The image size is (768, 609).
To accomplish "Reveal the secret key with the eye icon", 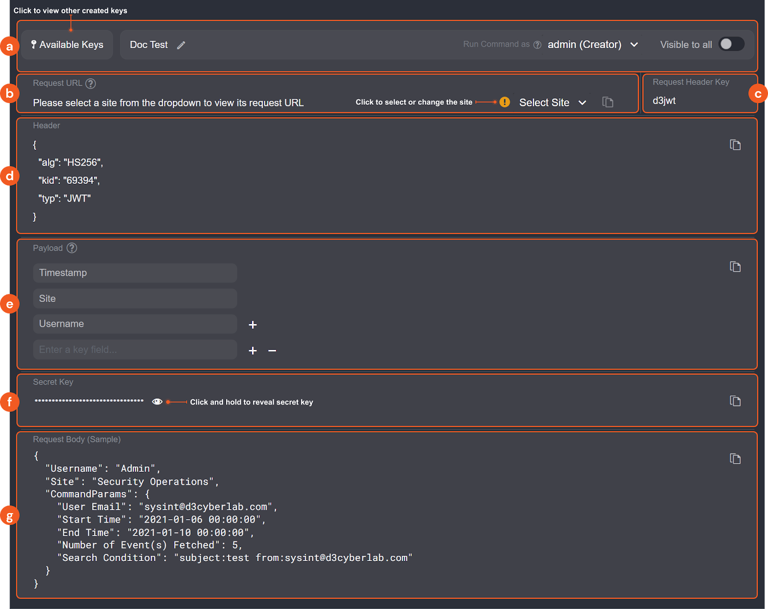I will [x=157, y=401].
